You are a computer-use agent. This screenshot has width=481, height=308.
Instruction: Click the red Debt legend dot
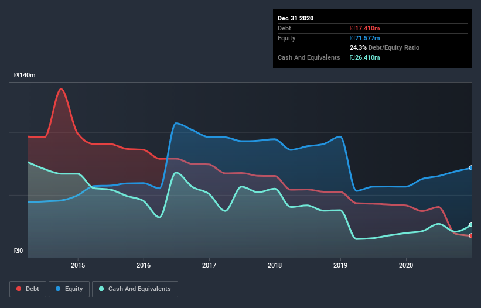[x=19, y=289]
